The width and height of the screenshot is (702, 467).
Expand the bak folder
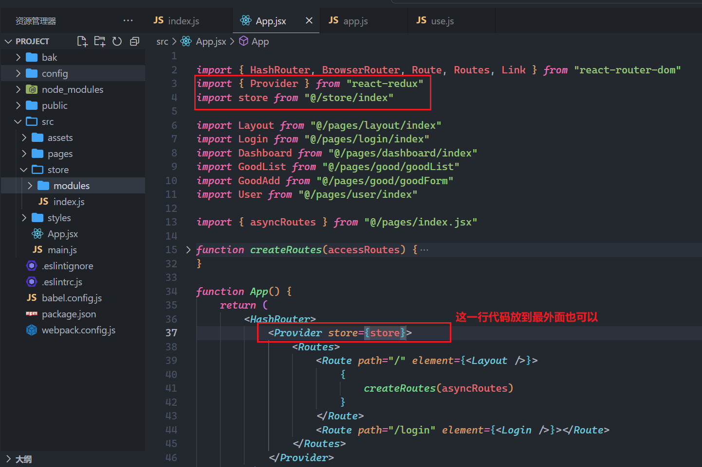click(x=73, y=57)
